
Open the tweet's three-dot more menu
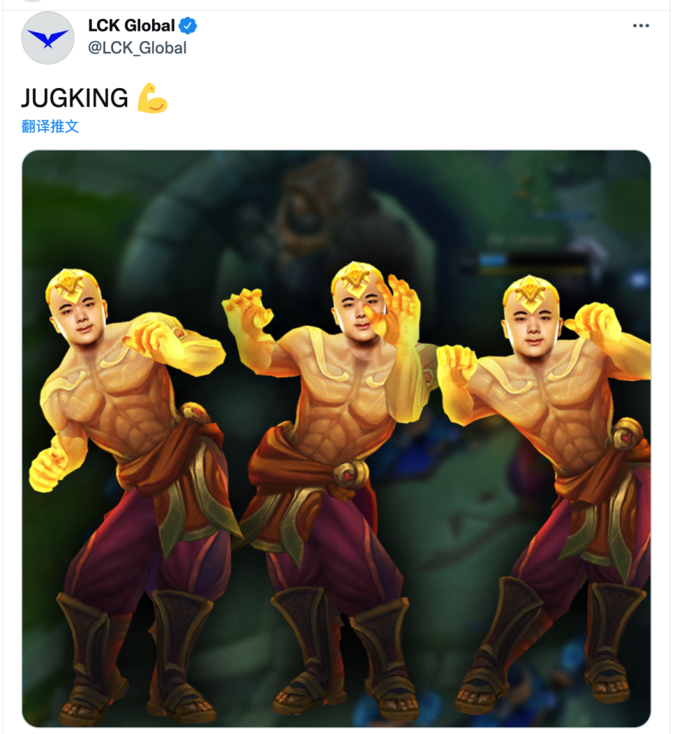click(641, 26)
